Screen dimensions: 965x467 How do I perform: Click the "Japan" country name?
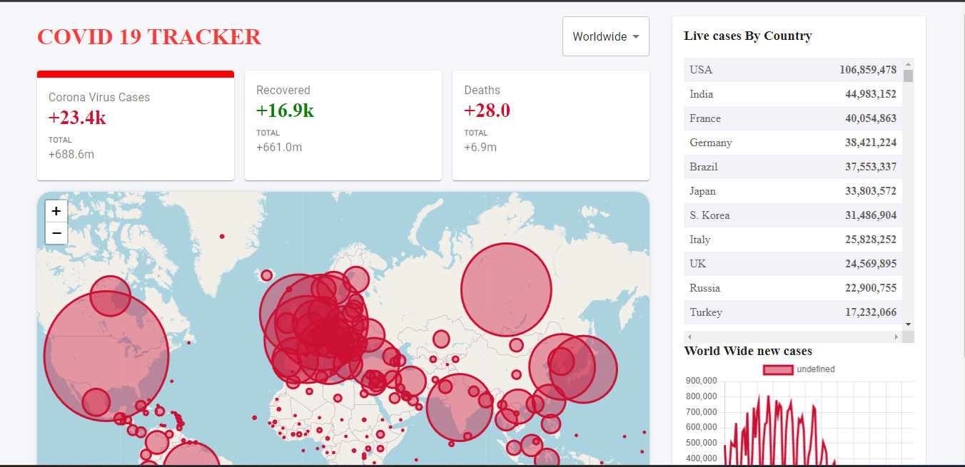tap(702, 191)
